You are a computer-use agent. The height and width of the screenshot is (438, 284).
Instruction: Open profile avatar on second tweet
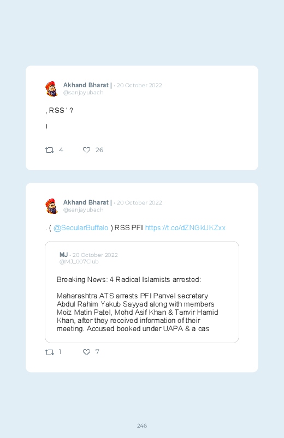(52, 206)
